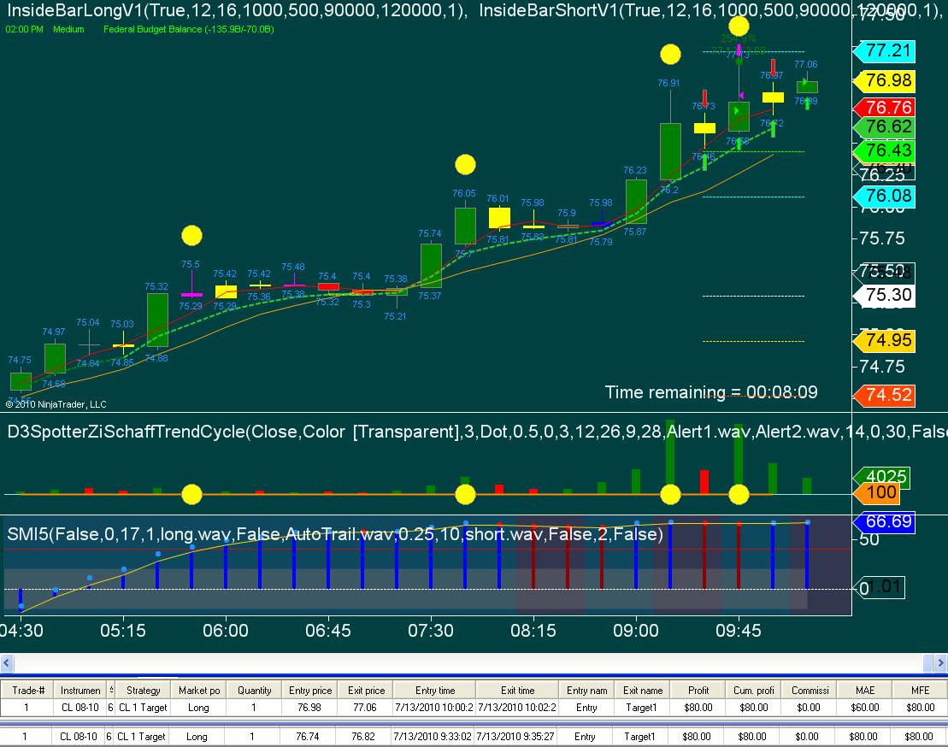
Task: Sort trades by Market position header
Action: click(x=199, y=691)
